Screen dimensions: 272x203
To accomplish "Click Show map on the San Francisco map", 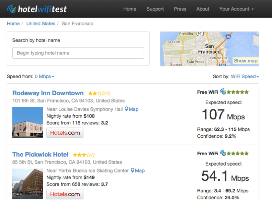I will point(246,61).
